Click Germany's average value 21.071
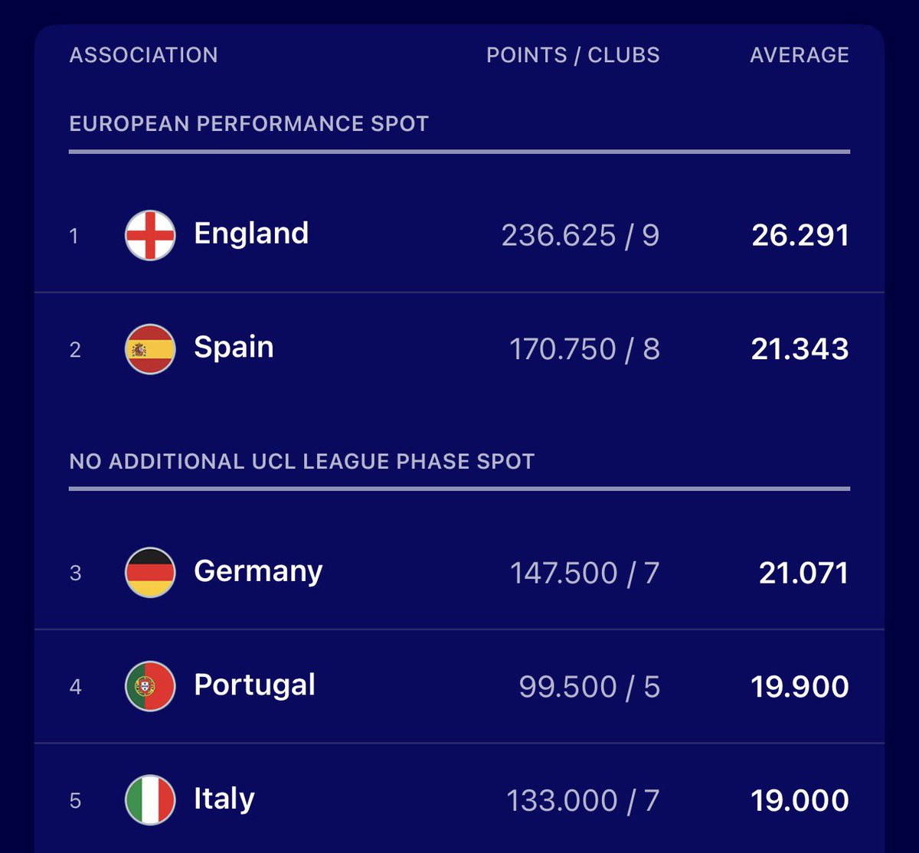The width and height of the screenshot is (919, 853). 803,573
